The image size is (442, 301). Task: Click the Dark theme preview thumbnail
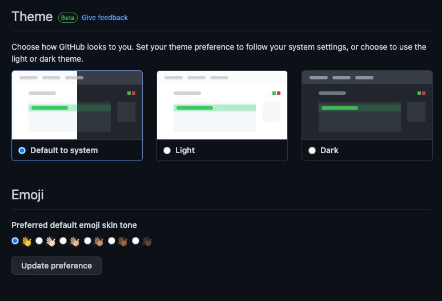(x=367, y=105)
